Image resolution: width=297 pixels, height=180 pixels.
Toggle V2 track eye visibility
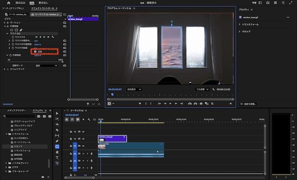[83, 139]
